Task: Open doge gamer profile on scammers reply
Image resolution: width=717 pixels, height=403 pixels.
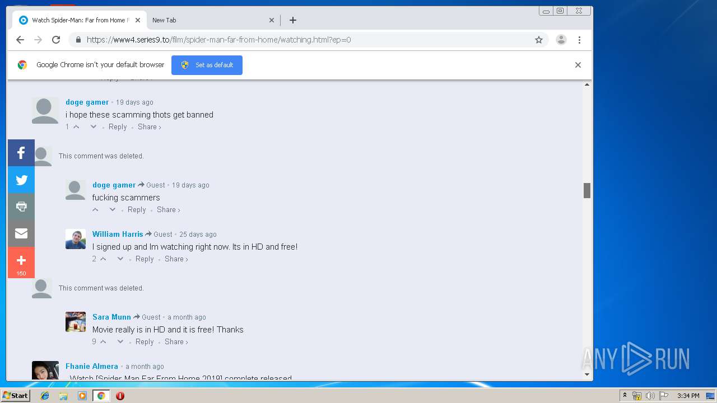Action: click(x=114, y=185)
